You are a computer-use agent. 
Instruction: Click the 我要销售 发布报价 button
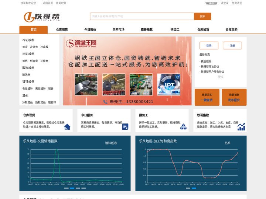click(234, 97)
